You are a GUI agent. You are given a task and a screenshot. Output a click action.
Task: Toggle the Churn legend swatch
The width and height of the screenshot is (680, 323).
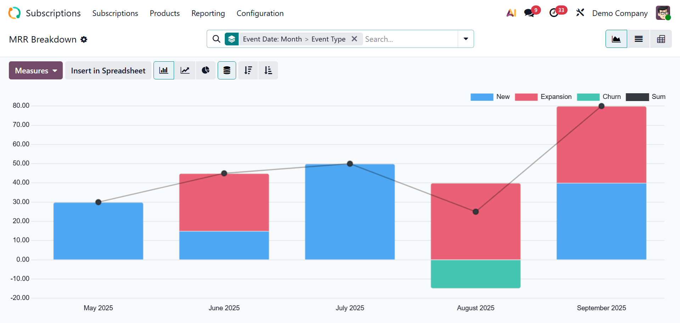pyautogui.click(x=588, y=97)
